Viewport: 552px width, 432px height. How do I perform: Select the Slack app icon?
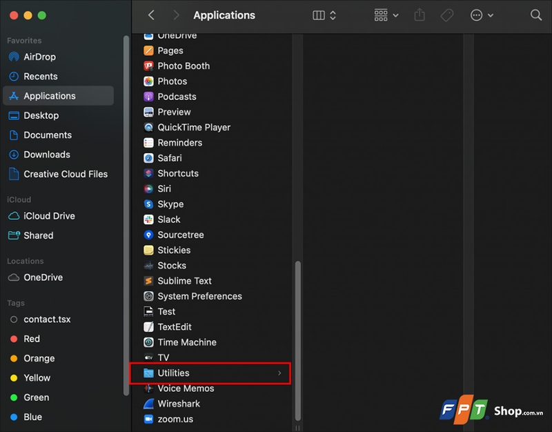148,219
